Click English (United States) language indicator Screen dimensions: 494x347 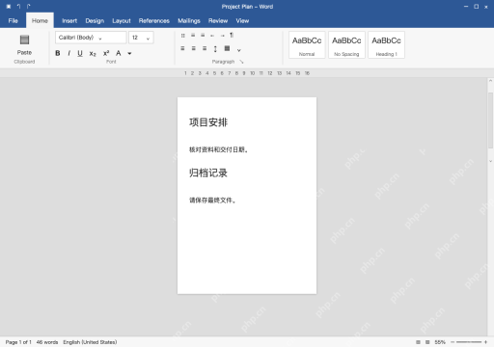pos(90,342)
